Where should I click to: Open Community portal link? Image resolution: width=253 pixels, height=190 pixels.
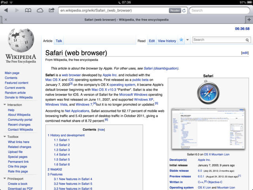(x=20, y=120)
